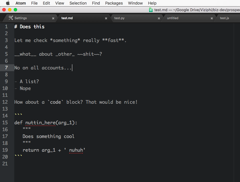Open the Packages menu
240x182 pixels.
pos(114,3)
